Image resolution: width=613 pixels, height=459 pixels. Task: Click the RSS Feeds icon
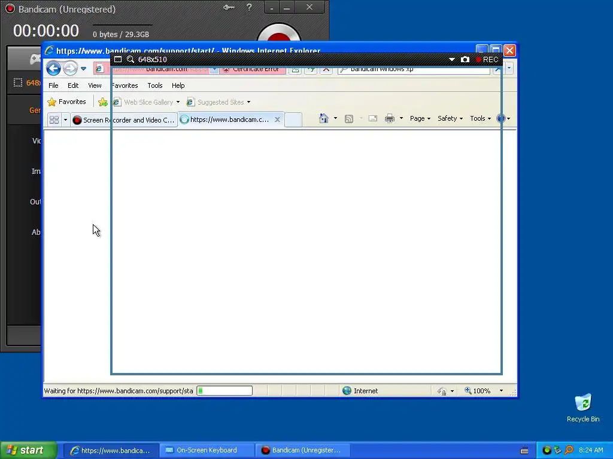tap(349, 119)
